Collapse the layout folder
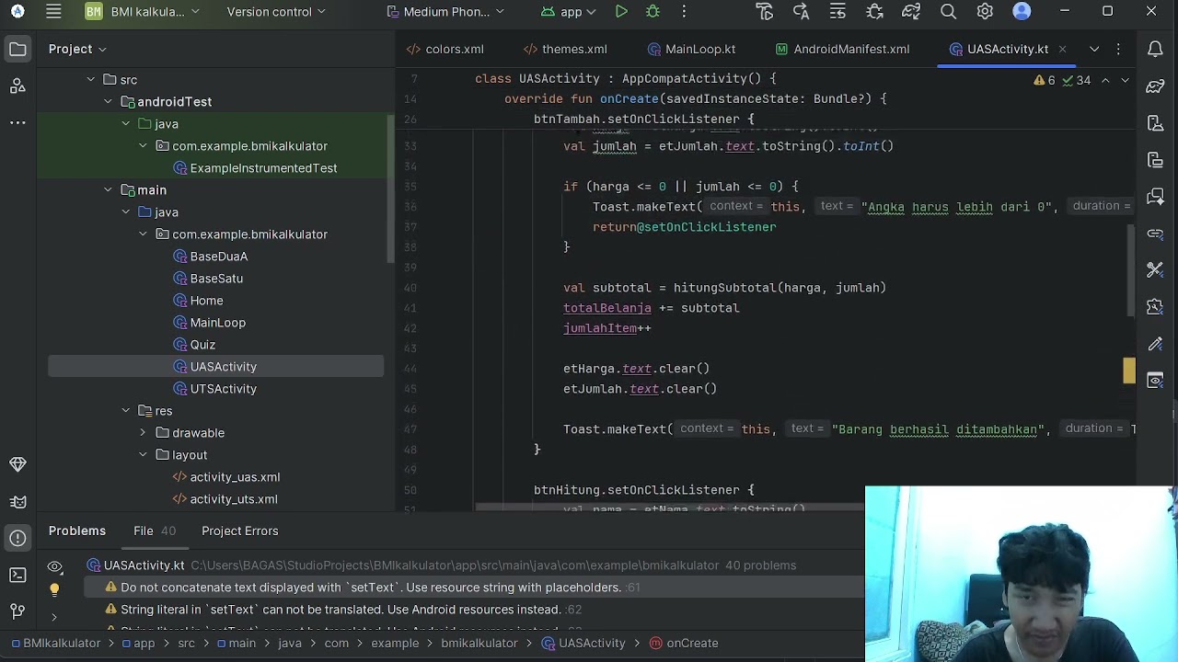This screenshot has width=1178, height=662. coord(143,455)
